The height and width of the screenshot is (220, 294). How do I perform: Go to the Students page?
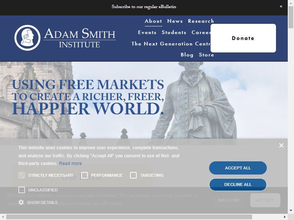(x=174, y=32)
